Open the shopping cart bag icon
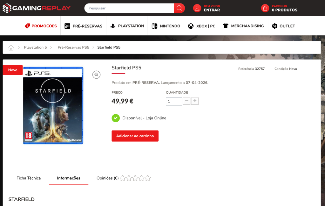 click(265, 8)
